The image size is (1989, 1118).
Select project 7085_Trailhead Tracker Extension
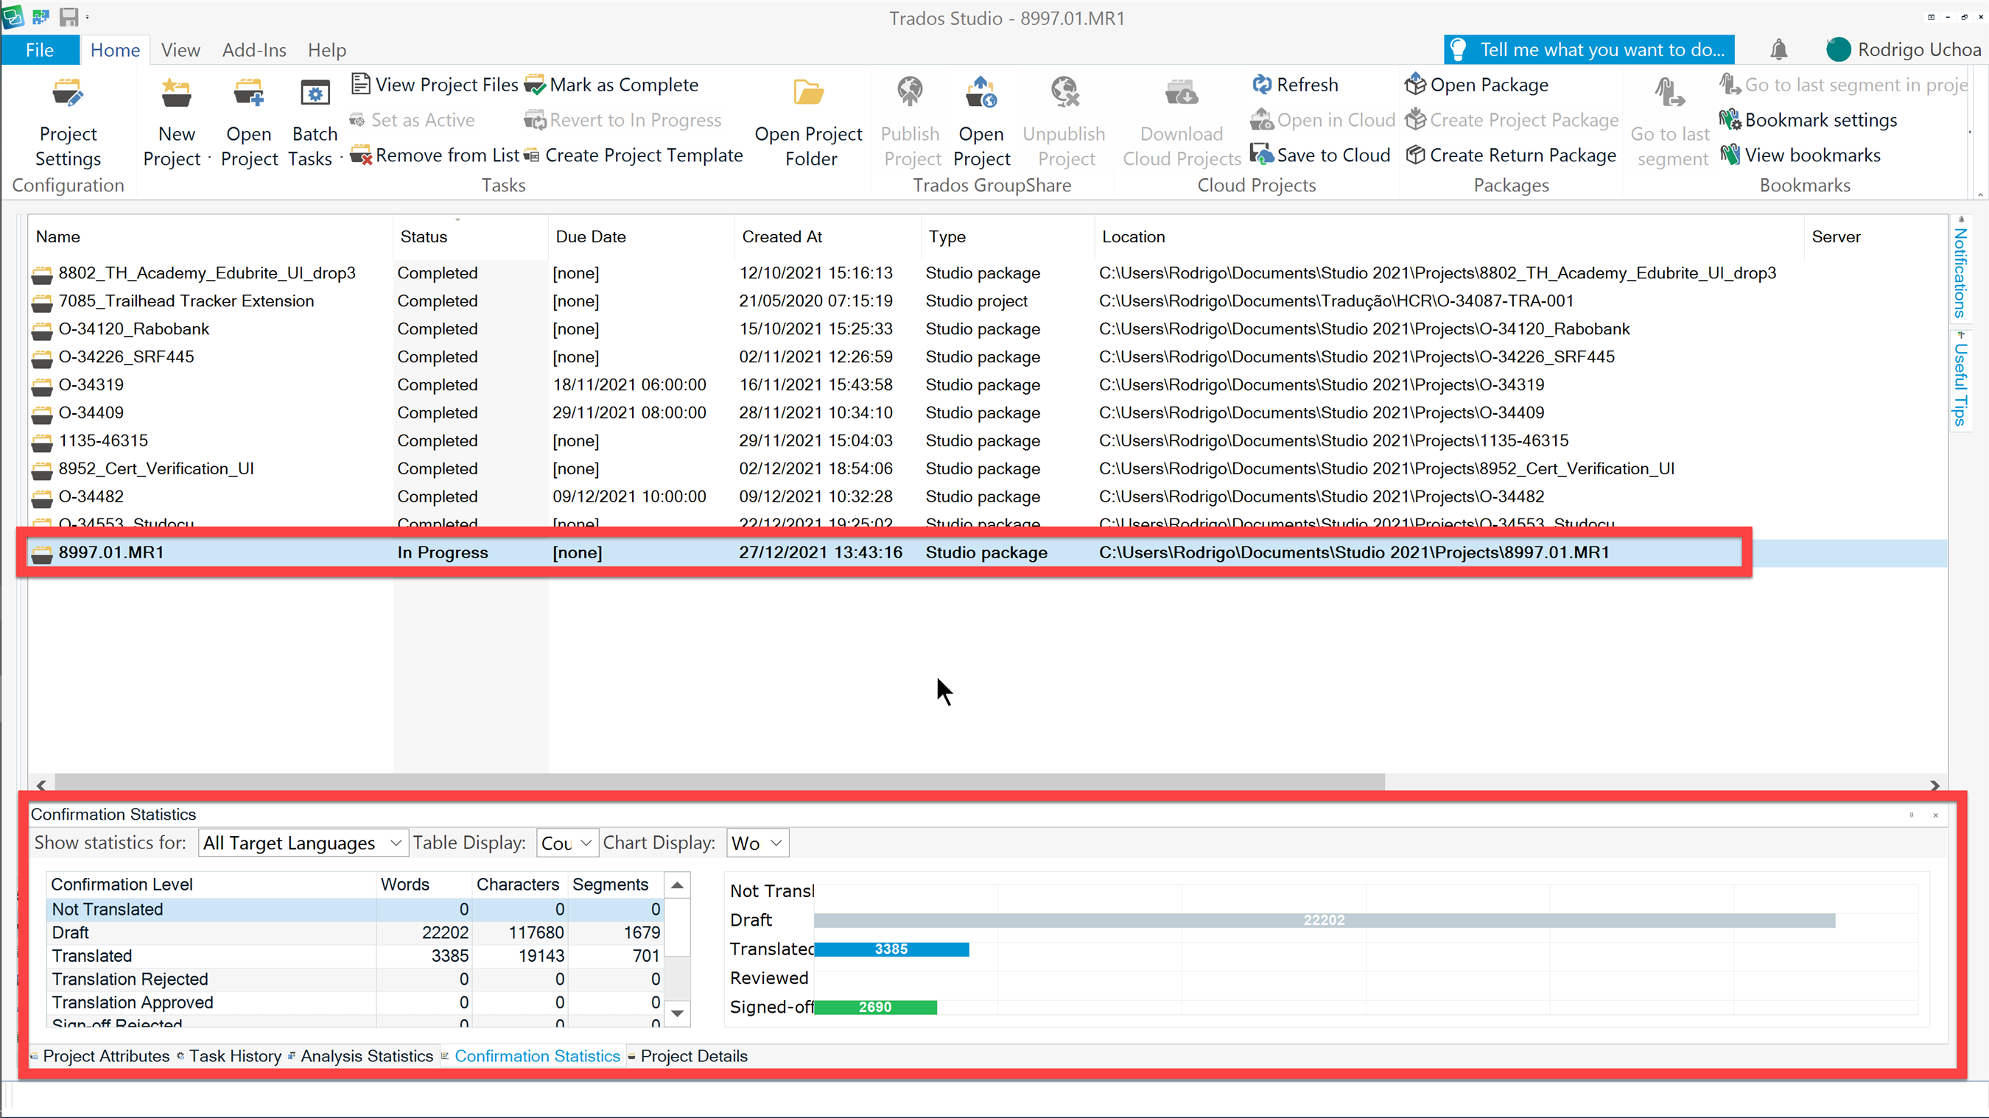(x=987, y=301)
